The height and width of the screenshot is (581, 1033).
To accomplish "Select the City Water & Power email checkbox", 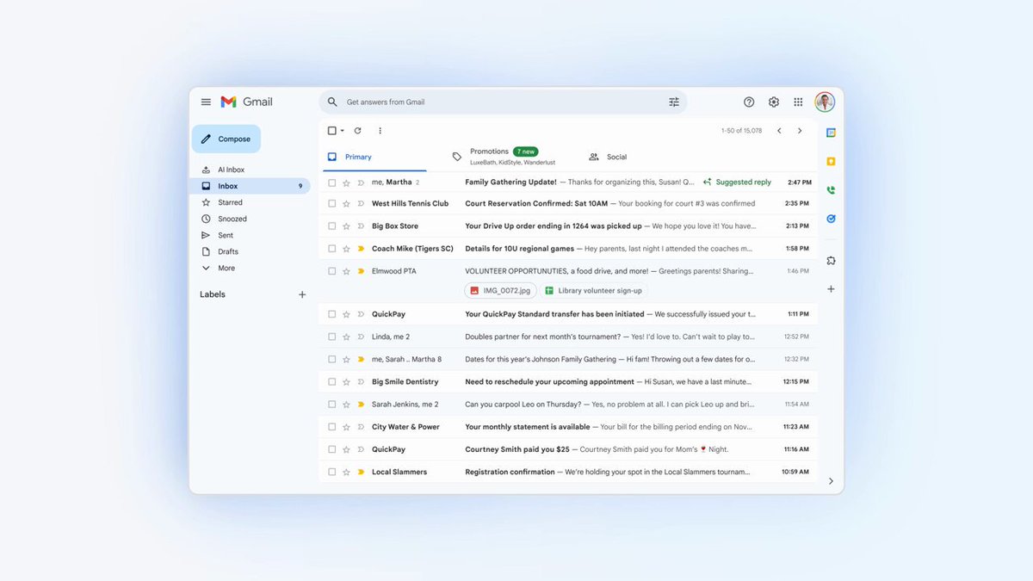I will point(331,427).
